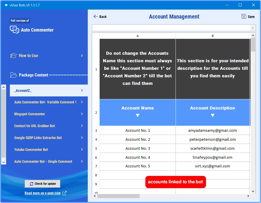Click the peterpeterson@gmail.om cell
The height and width of the screenshot is (203, 261).
(x=213, y=140)
